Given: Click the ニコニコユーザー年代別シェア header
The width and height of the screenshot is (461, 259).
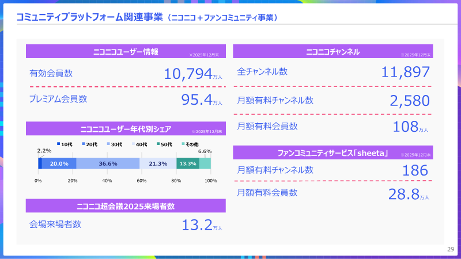Looking at the screenshot, I should click(x=125, y=128).
